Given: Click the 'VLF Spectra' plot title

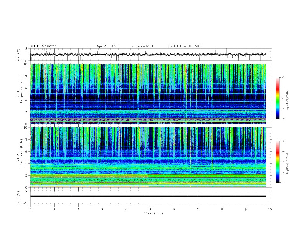Looking at the screenshot, I should [43, 46].
